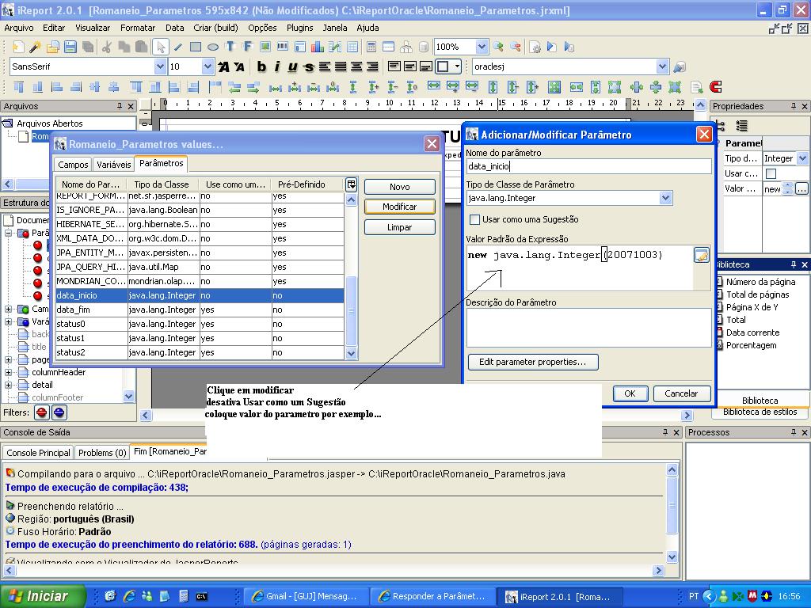The height and width of the screenshot is (608, 811).
Task: Increase font size with the A-up icon
Action: pos(223,66)
